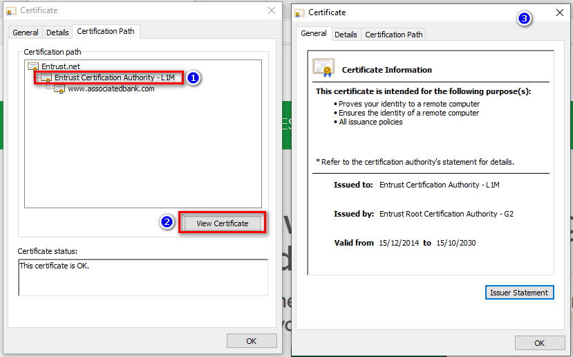The image size is (573, 357).
Task: Click the right Certificate window title icon
Action: pos(299,13)
